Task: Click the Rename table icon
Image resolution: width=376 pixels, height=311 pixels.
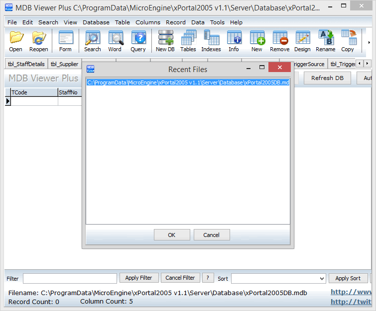Action: pos(325,41)
